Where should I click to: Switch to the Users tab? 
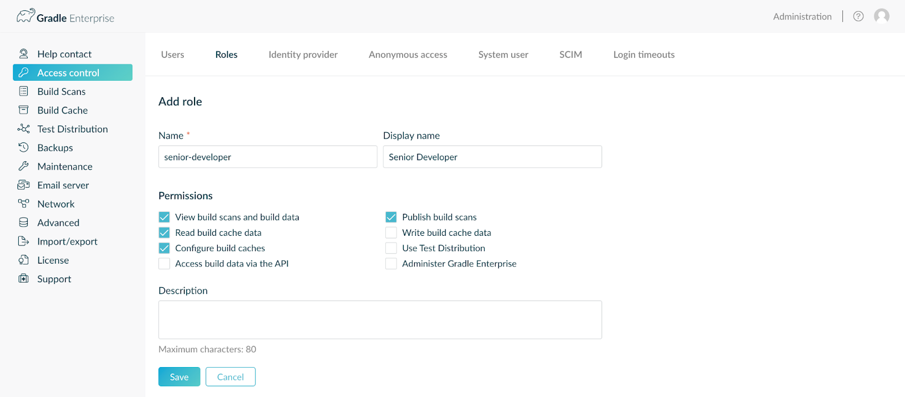click(173, 54)
